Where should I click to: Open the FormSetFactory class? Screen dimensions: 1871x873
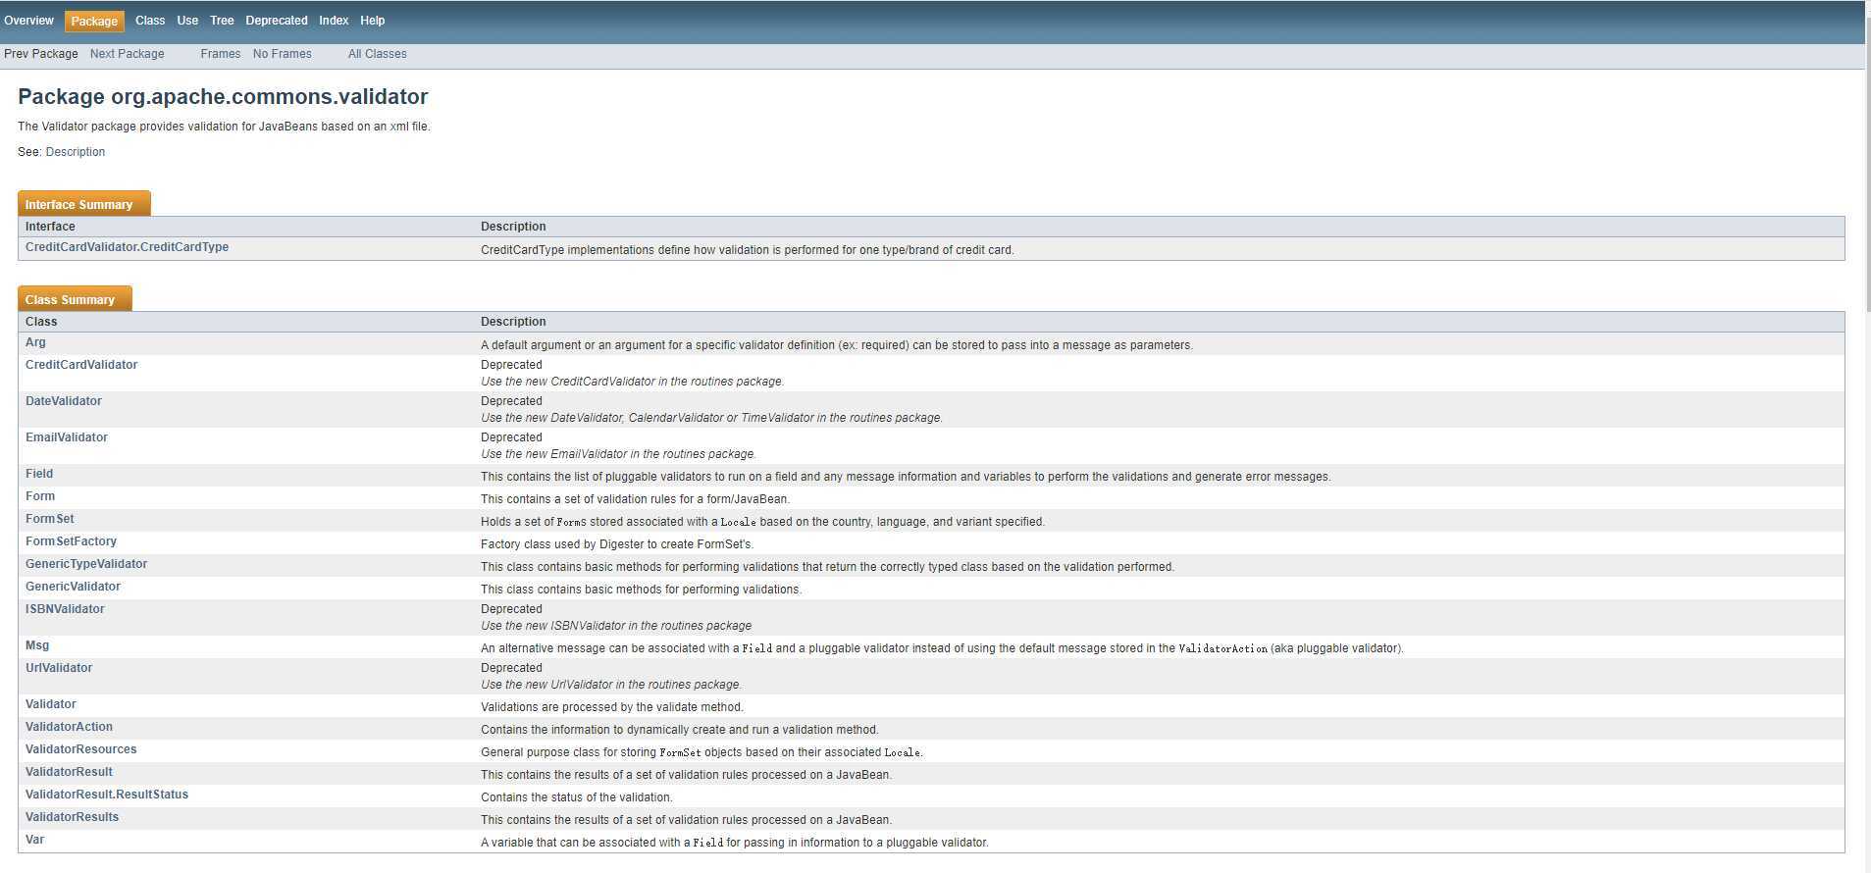pyautogui.click(x=71, y=541)
